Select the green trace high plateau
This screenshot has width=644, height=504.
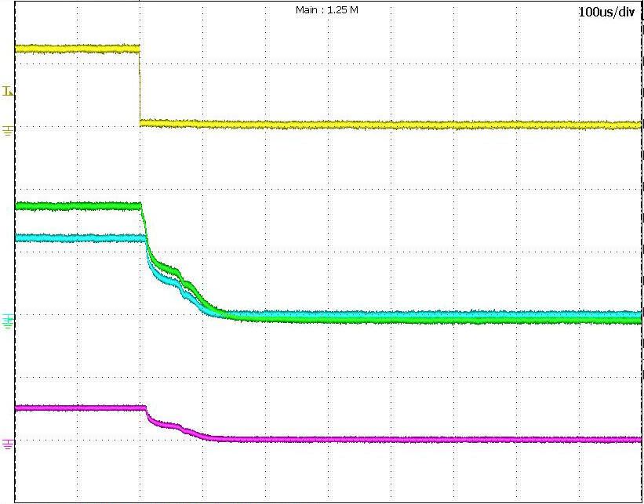[x=78, y=206]
